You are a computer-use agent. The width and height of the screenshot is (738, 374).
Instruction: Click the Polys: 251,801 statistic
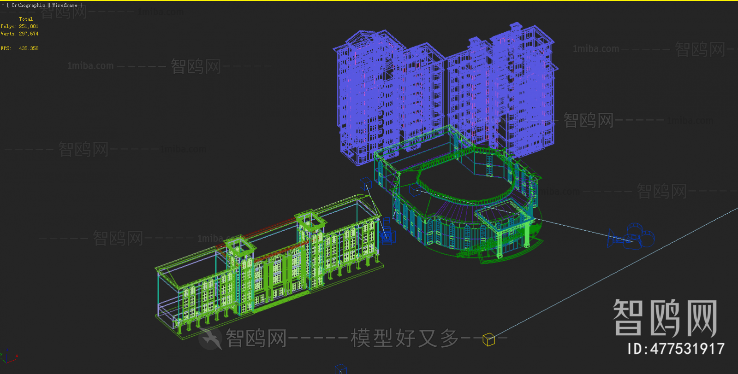[19, 26]
